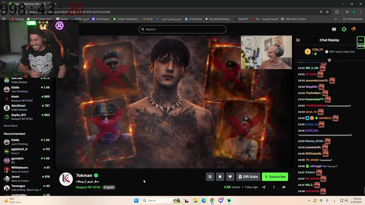The height and width of the screenshot is (205, 365).
Task: Open gymskin IRL channel
Action: (x=27, y=160)
